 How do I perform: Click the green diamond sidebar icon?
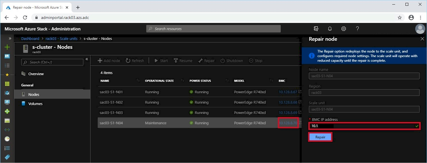click(7, 111)
